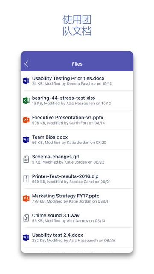Viewport: 154px width, 274px height.
Task: Click the Word icon for Usability test 2.4
Action: (x=26, y=238)
